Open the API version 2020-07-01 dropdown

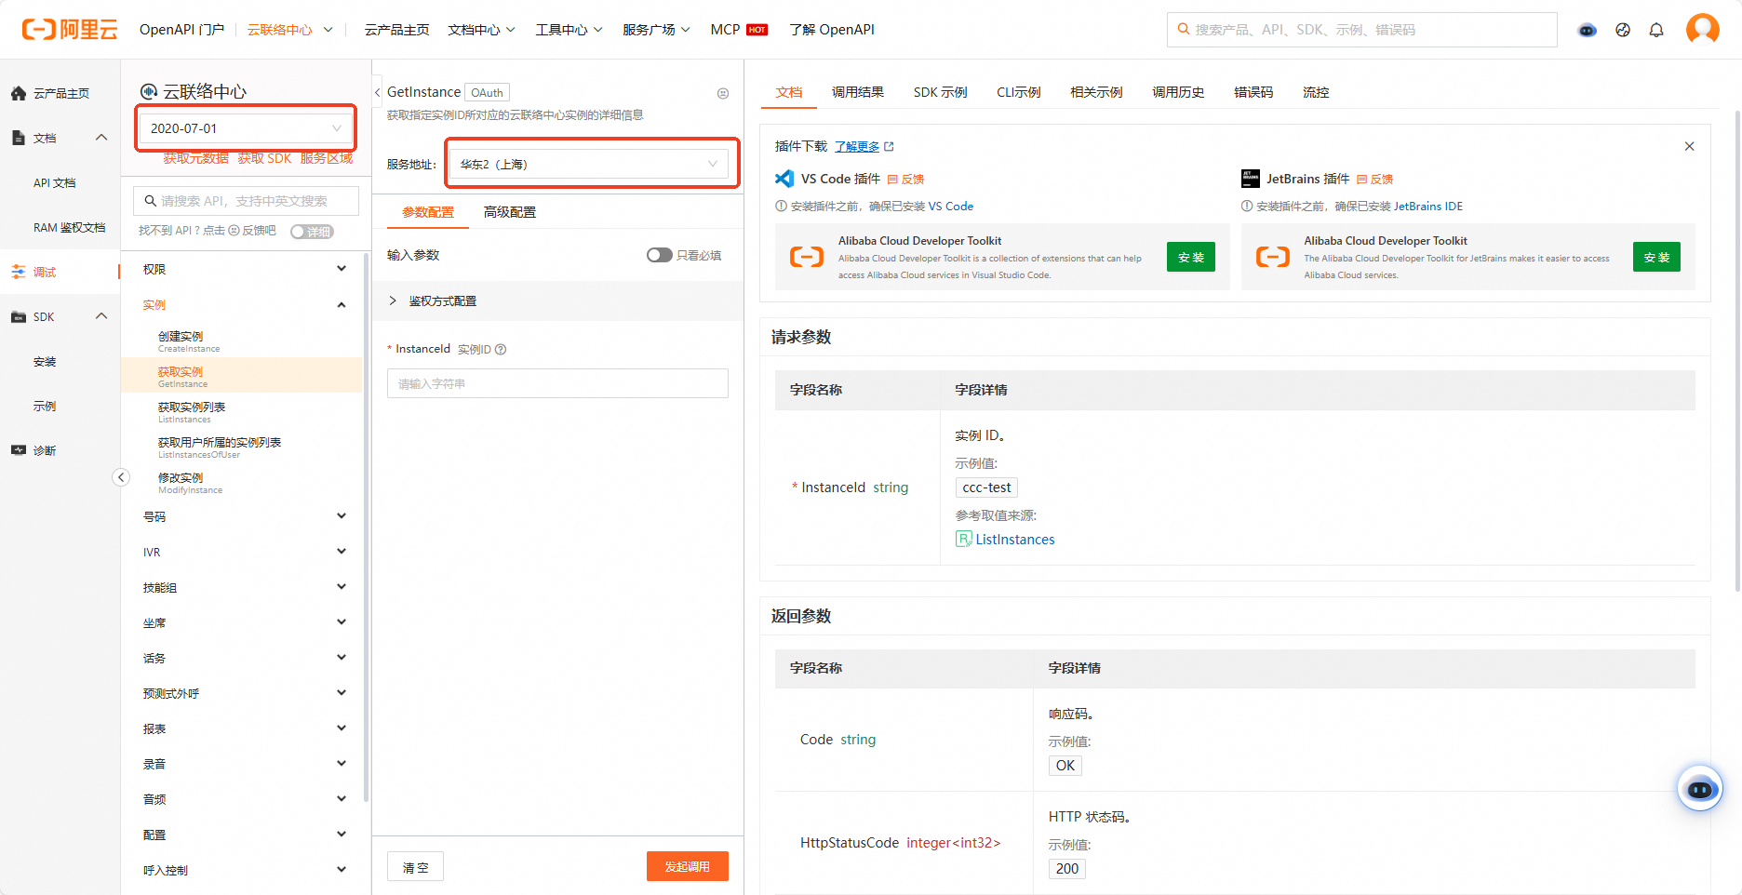247,128
